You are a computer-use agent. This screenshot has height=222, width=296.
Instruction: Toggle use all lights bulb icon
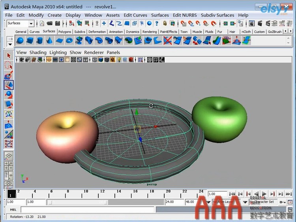pyautogui.click(x=119, y=60)
